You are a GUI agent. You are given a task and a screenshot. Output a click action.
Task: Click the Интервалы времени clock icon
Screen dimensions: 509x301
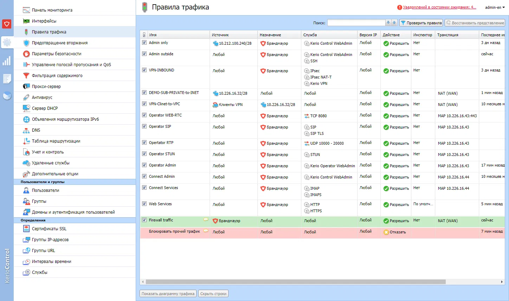pyautogui.click(x=26, y=262)
